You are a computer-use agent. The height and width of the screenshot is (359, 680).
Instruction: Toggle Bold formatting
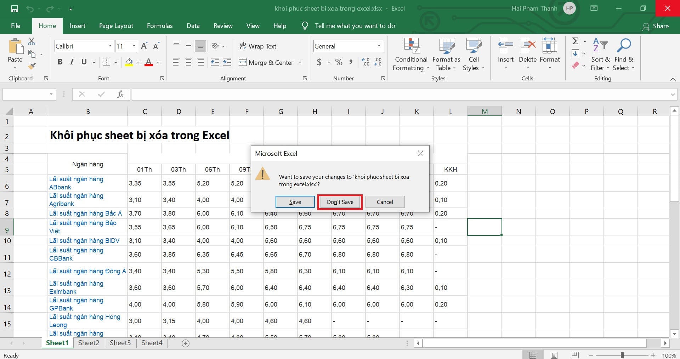60,62
